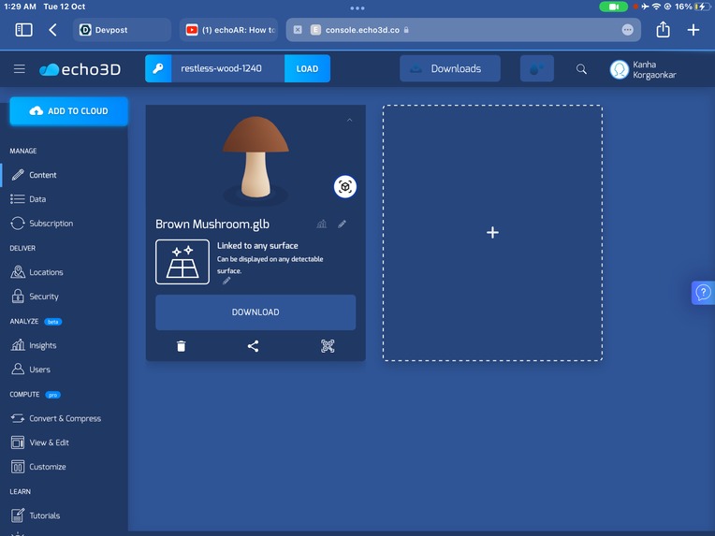The width and height of the screenshot is (715, 536).
Task: Select the restless-wood-1240 API key field
Action: pos(227,68)
